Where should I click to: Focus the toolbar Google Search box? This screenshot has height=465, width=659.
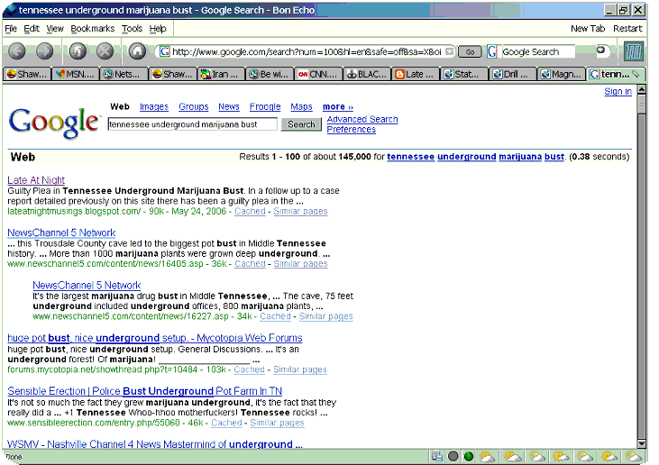pos(538,51)
